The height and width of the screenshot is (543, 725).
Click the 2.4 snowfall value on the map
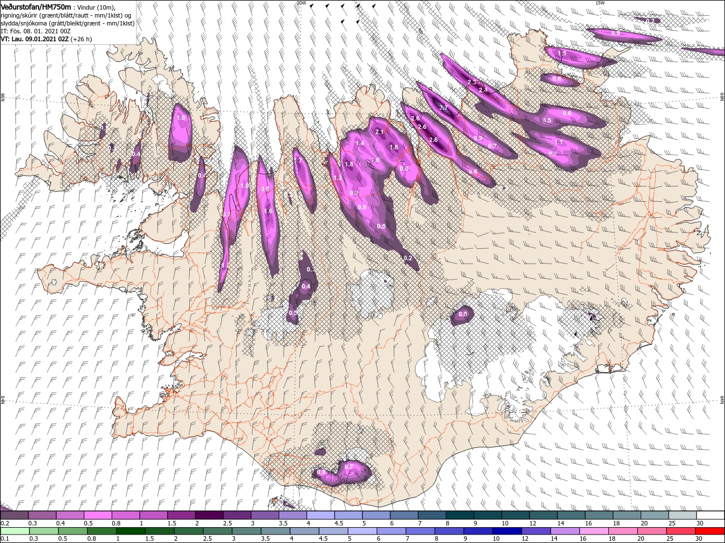483,90
